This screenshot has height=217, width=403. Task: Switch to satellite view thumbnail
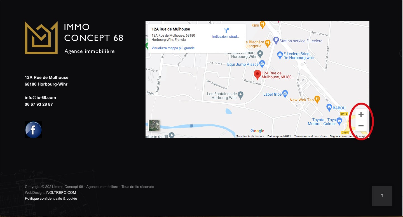[x=154, y=126]
